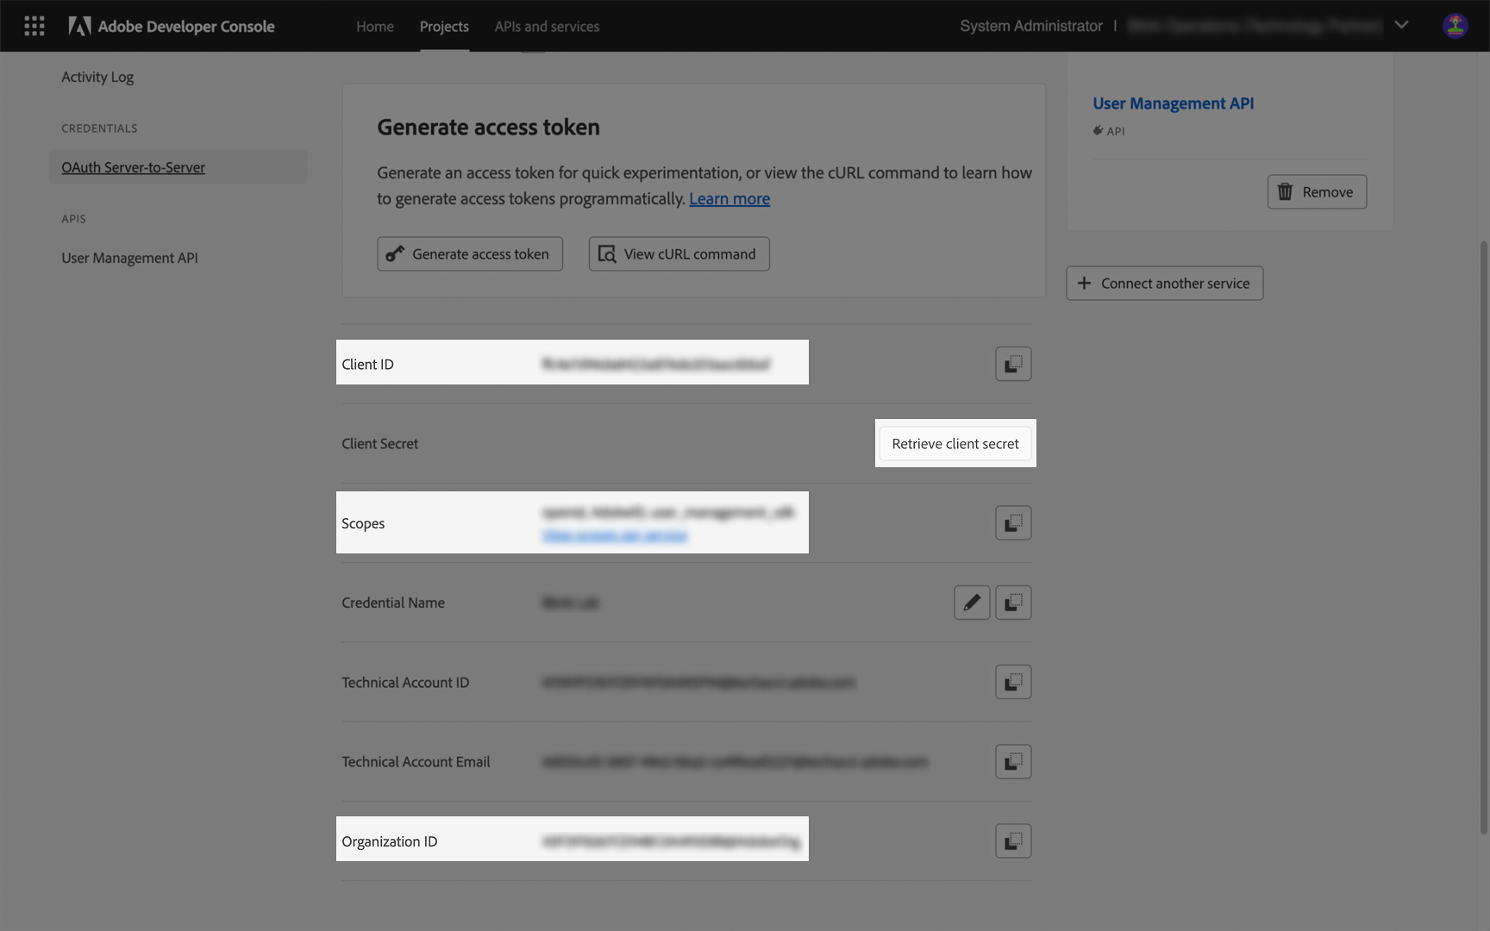Click Retrieve client secret button

pyautogui.click(x=955, y=443)
